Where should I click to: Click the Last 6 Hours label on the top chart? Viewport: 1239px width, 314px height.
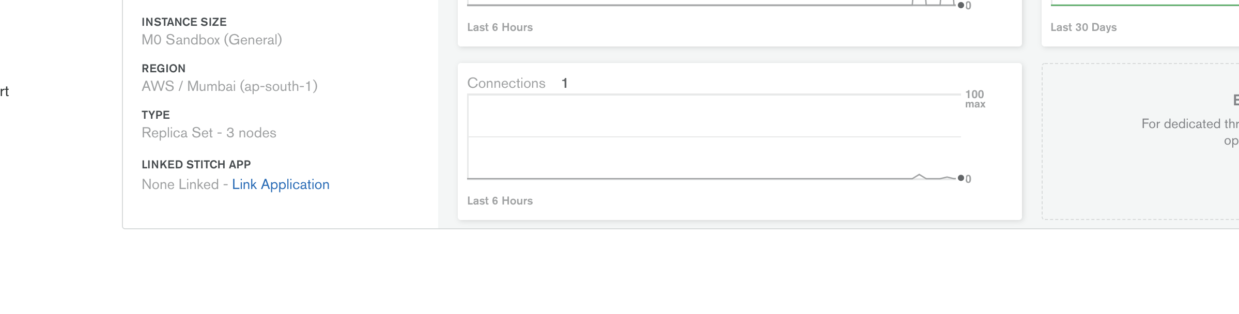click(500, 27)
